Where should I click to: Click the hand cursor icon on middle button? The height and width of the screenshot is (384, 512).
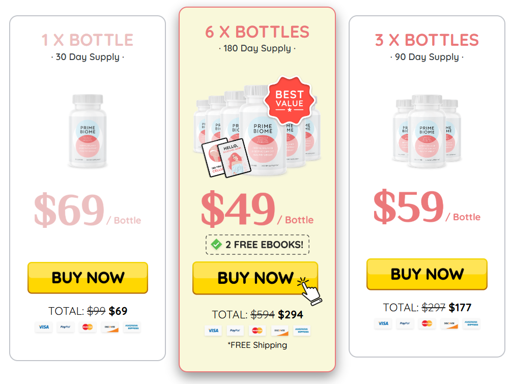309,291
